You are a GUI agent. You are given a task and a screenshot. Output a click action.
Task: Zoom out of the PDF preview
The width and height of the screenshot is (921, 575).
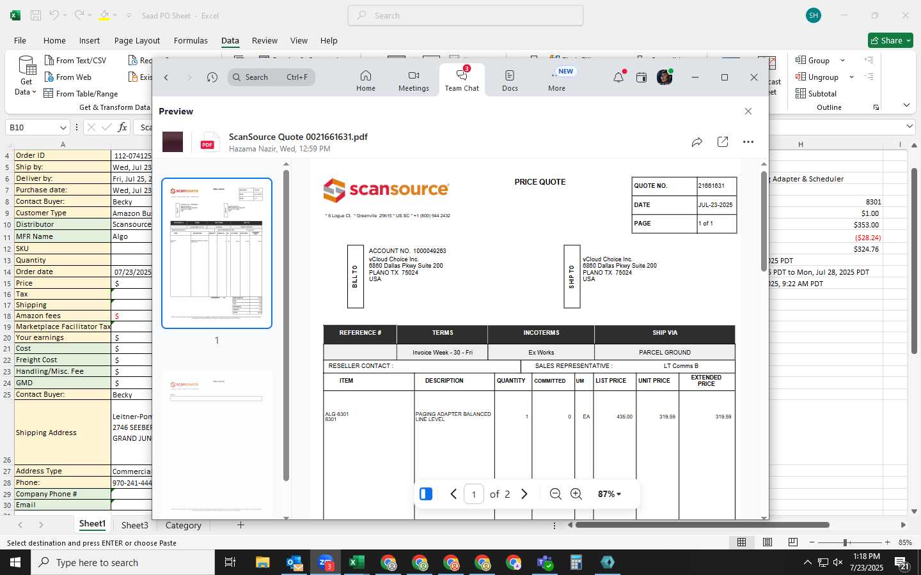coord(556,494)
